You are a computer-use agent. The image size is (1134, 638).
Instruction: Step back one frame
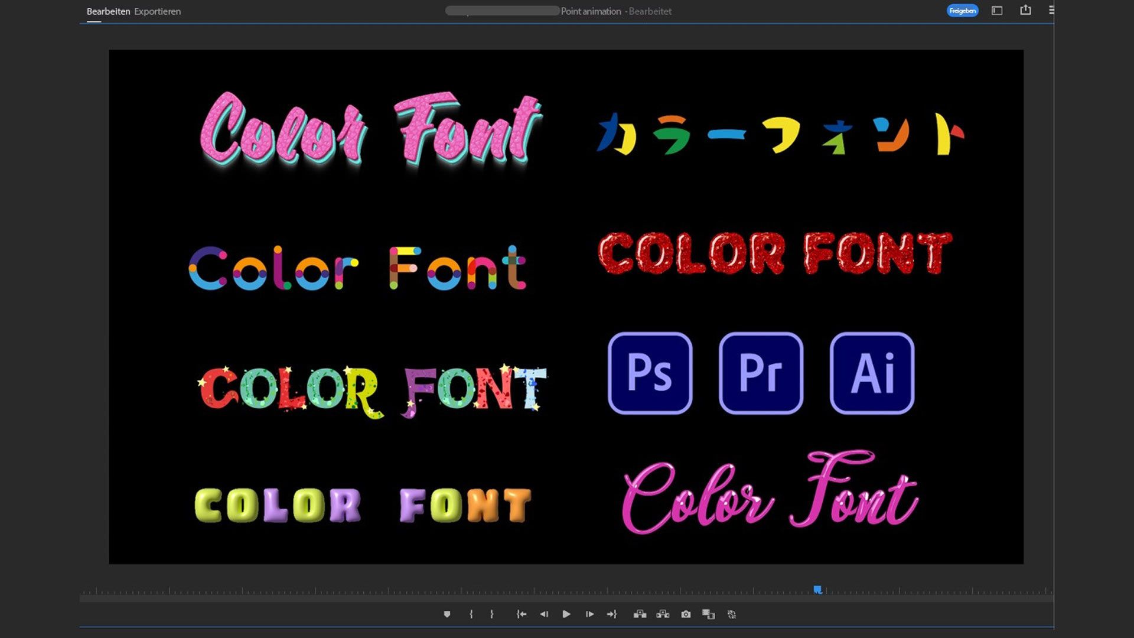coord(543,614)
